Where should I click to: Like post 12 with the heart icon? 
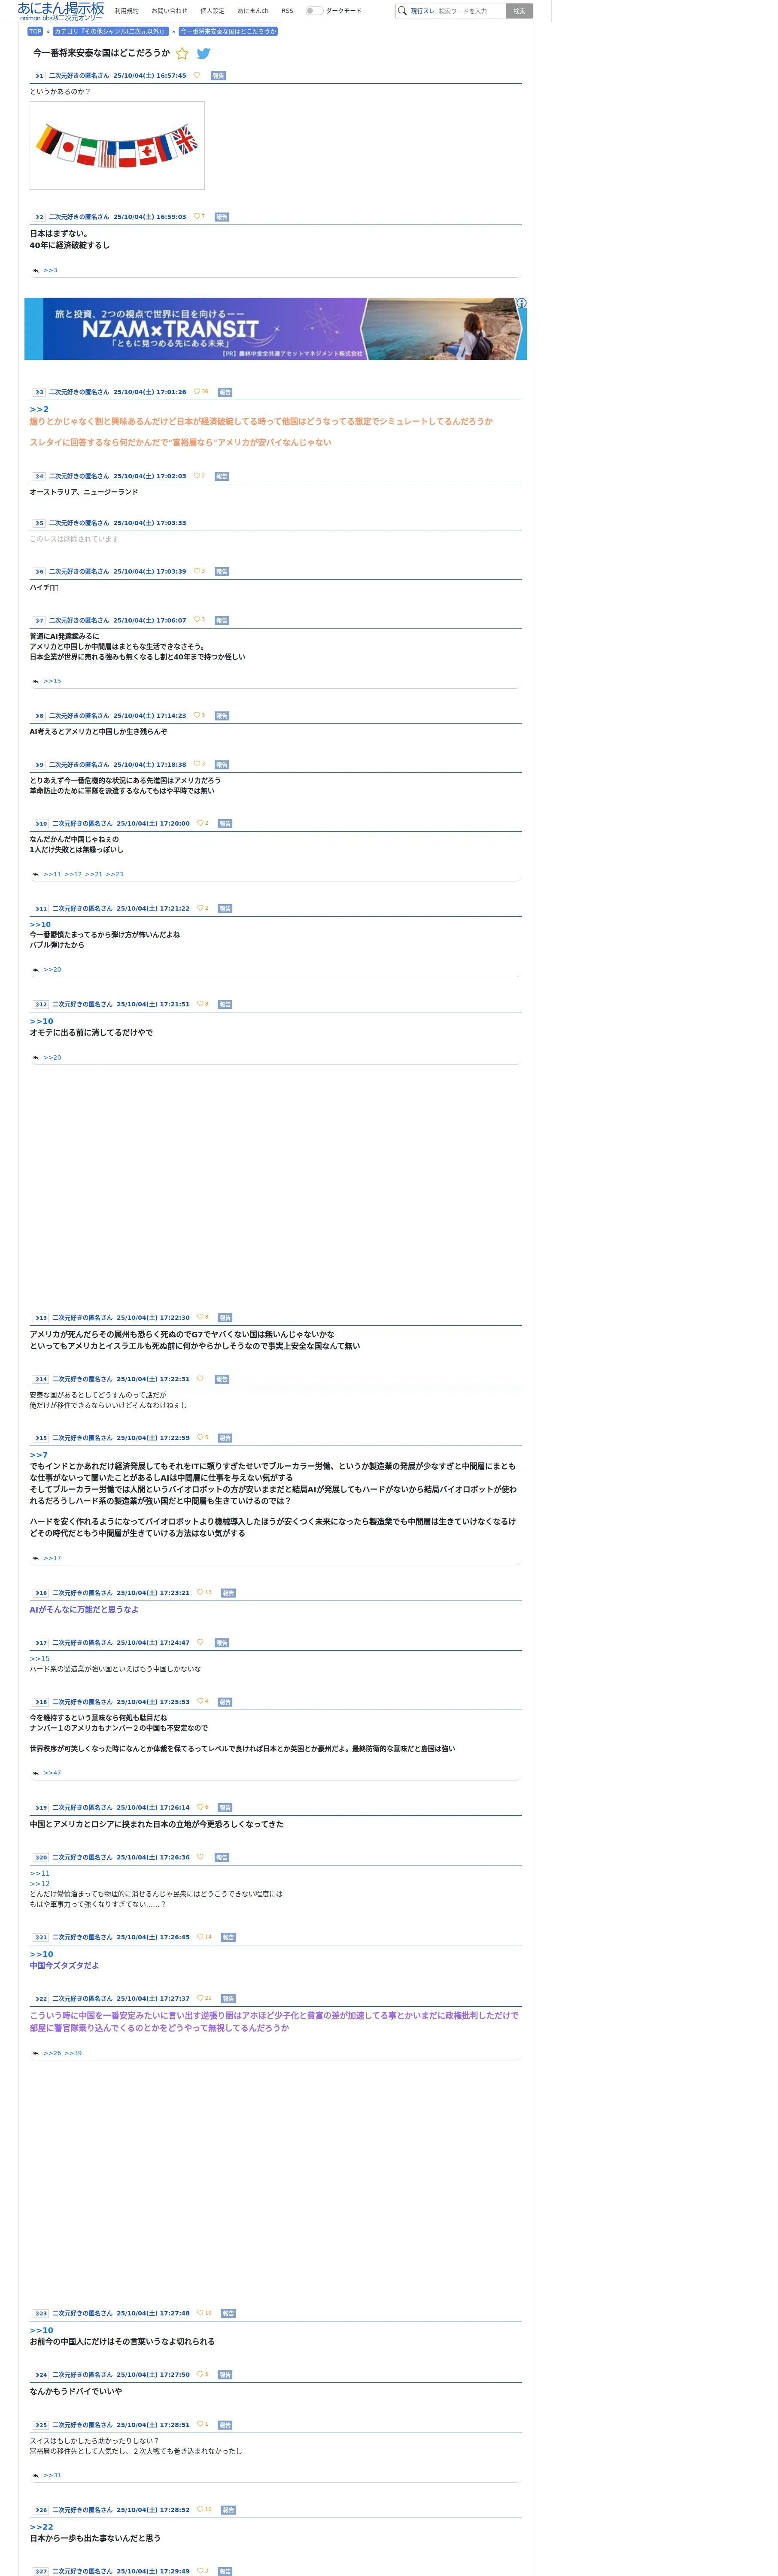pos(200,1003)
